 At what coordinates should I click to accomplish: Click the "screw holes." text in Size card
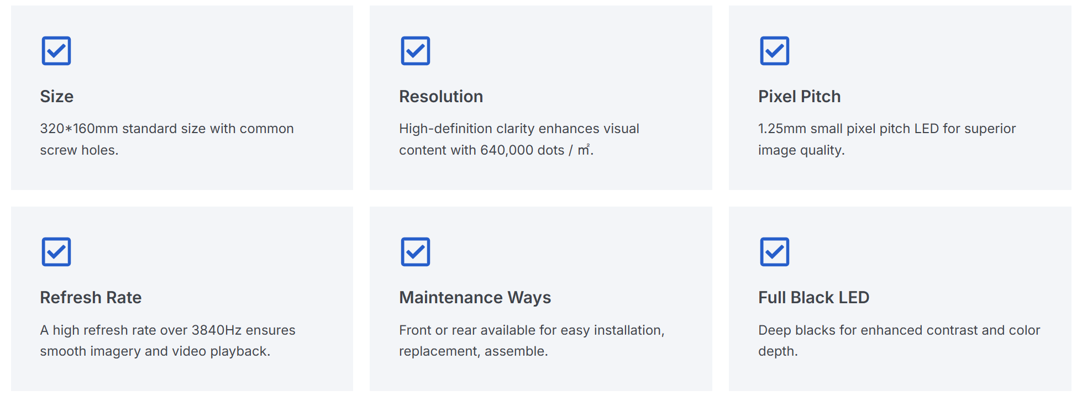79,150
